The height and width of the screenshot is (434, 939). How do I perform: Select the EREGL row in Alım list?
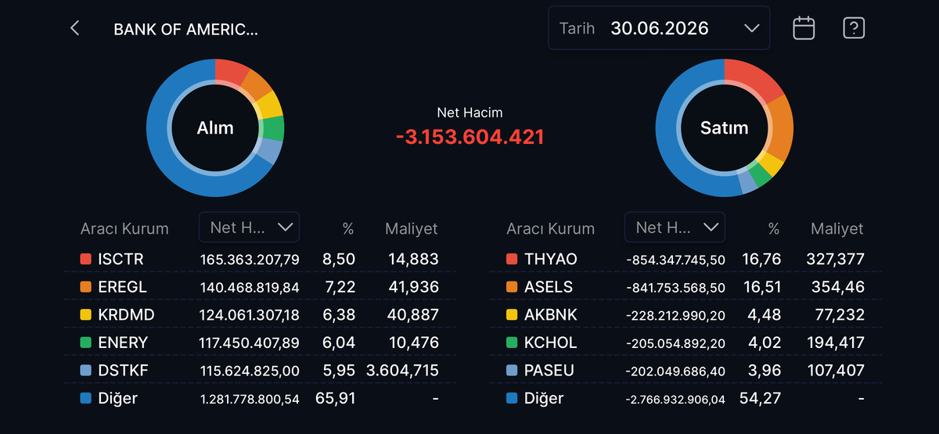point(260,287)
